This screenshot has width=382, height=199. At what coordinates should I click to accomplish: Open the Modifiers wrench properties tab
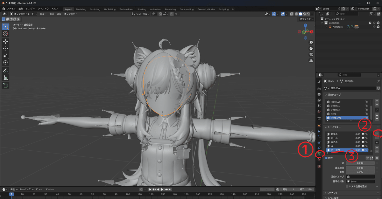pos(319,131)
